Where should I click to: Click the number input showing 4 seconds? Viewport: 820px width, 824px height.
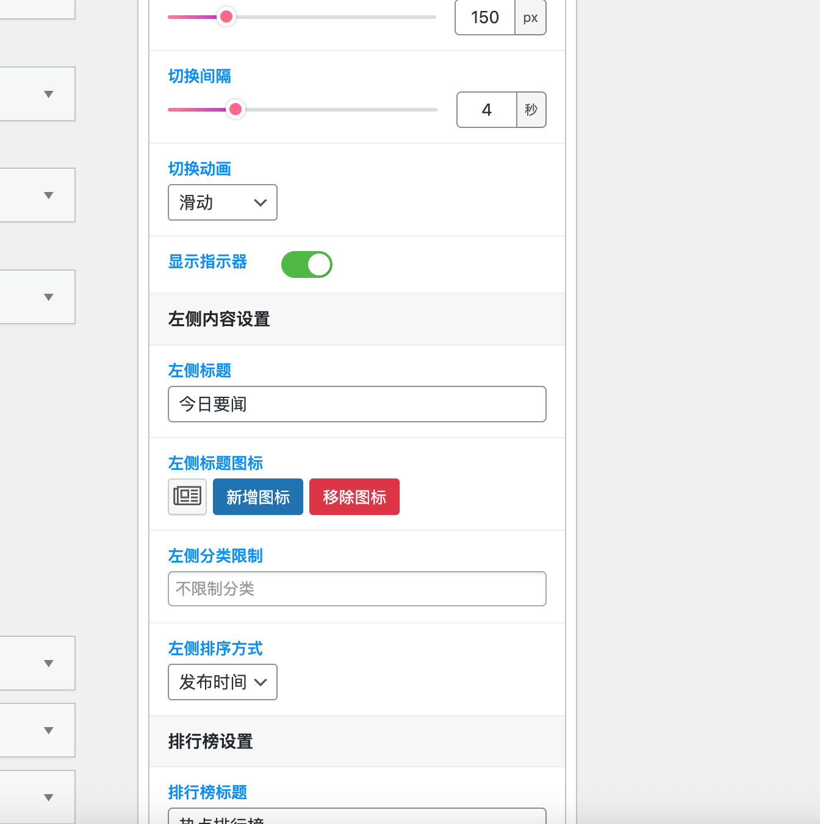(x=486, y=110)
